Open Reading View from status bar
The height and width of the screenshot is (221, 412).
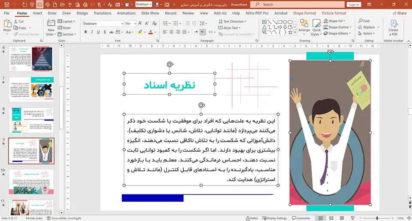(x=342, y=218)
